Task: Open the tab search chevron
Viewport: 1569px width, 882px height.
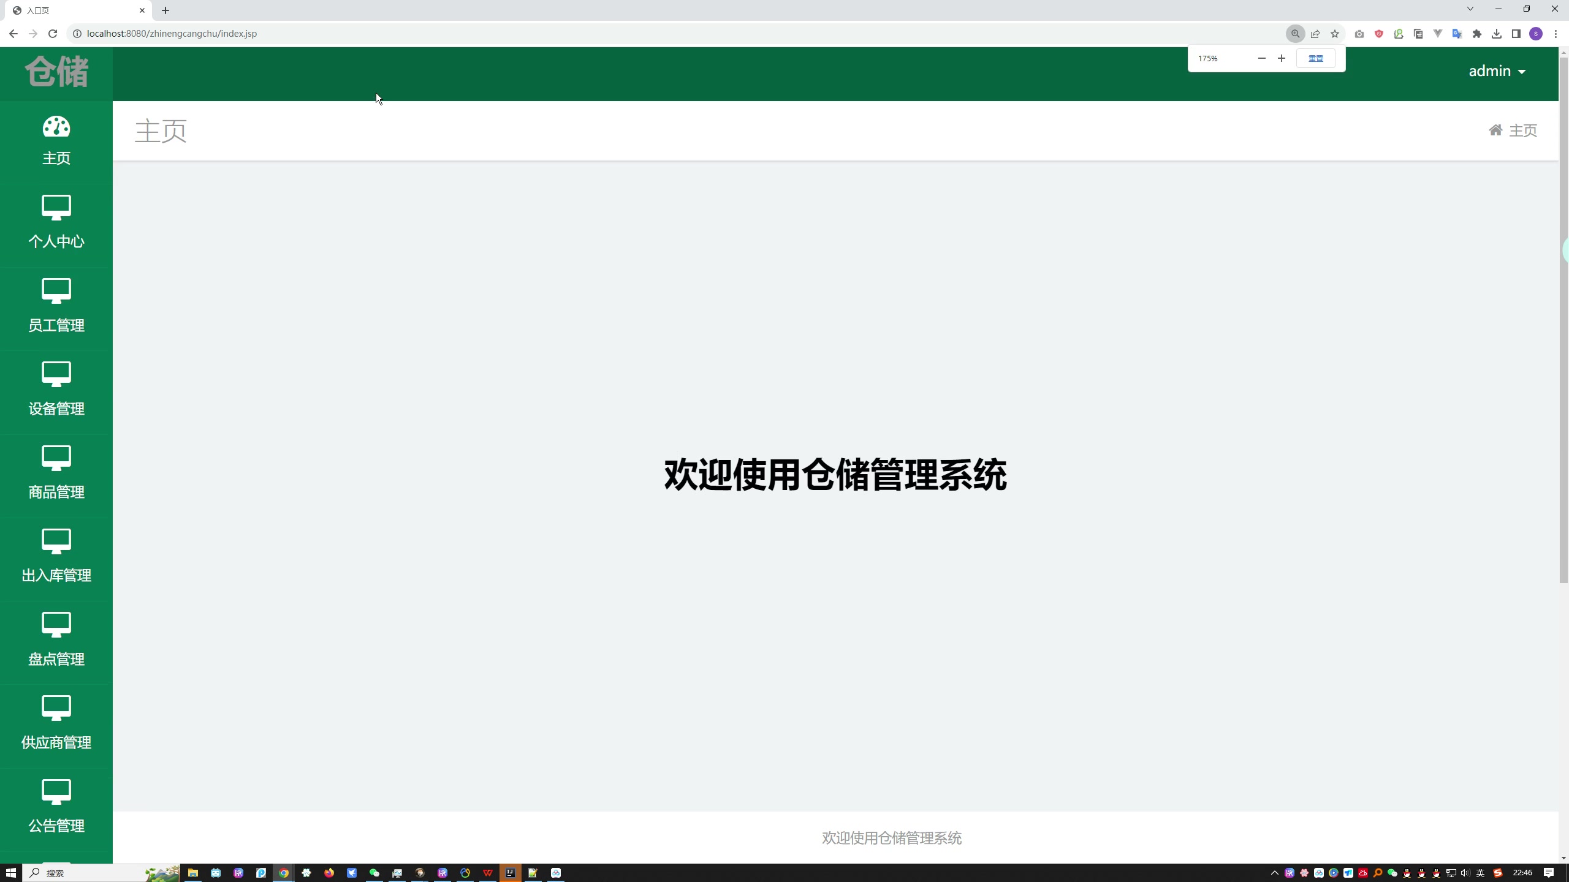Action: (1470, 9)
